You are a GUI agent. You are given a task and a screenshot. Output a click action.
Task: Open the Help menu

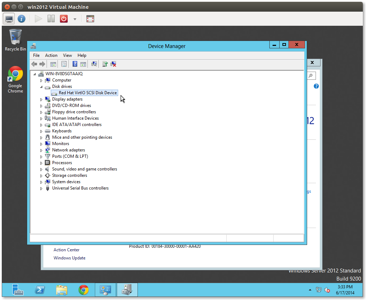(82, 55)
